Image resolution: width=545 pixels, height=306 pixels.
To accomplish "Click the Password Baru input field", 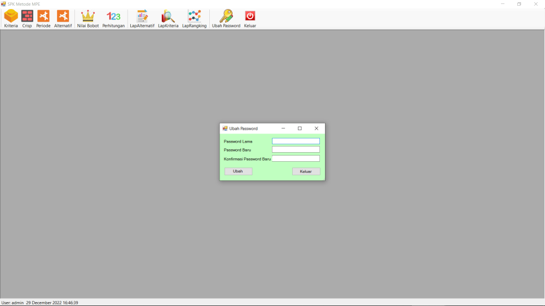I will click(296, 150).
